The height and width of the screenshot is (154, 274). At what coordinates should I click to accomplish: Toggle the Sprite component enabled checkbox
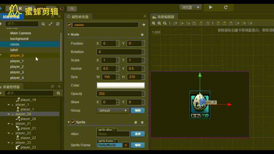pyautogui.click(x=73, y=122)
